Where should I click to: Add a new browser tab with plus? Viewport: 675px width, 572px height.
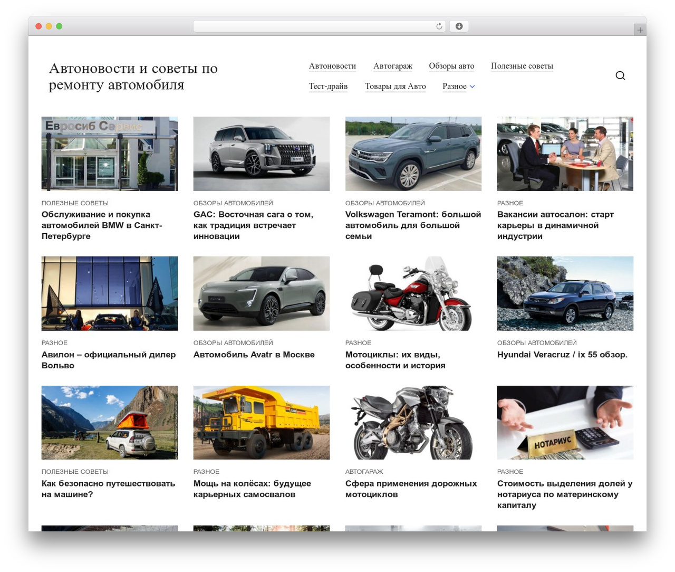click(640, 30)
